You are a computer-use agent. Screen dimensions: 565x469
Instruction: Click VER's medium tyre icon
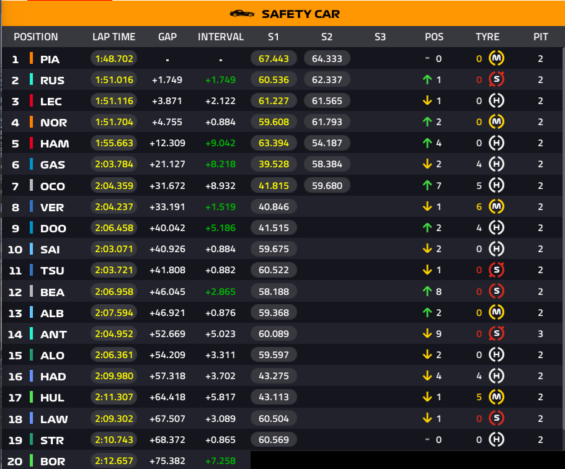496,206
